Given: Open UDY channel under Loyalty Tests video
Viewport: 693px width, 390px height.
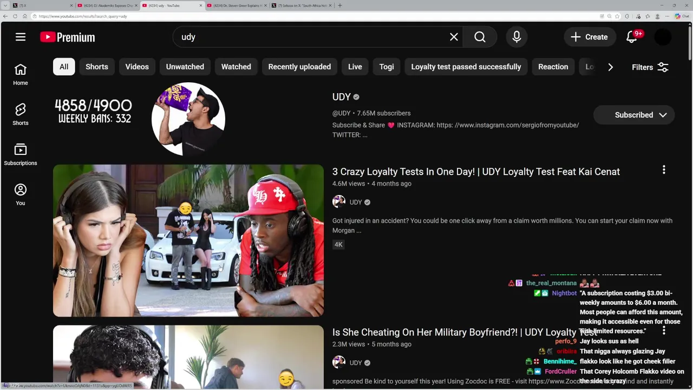Looking at the screenshot, I should tap(356, 202).
